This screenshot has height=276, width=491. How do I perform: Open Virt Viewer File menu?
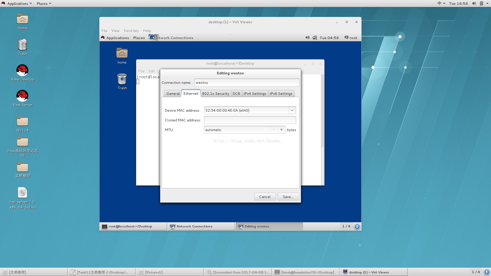pyautogui.click(x=104, y=31)
